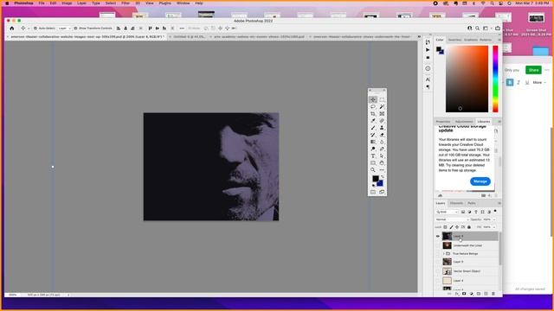Select the History Brush tool
Screen dimensions: 554x311
point(373,135)
